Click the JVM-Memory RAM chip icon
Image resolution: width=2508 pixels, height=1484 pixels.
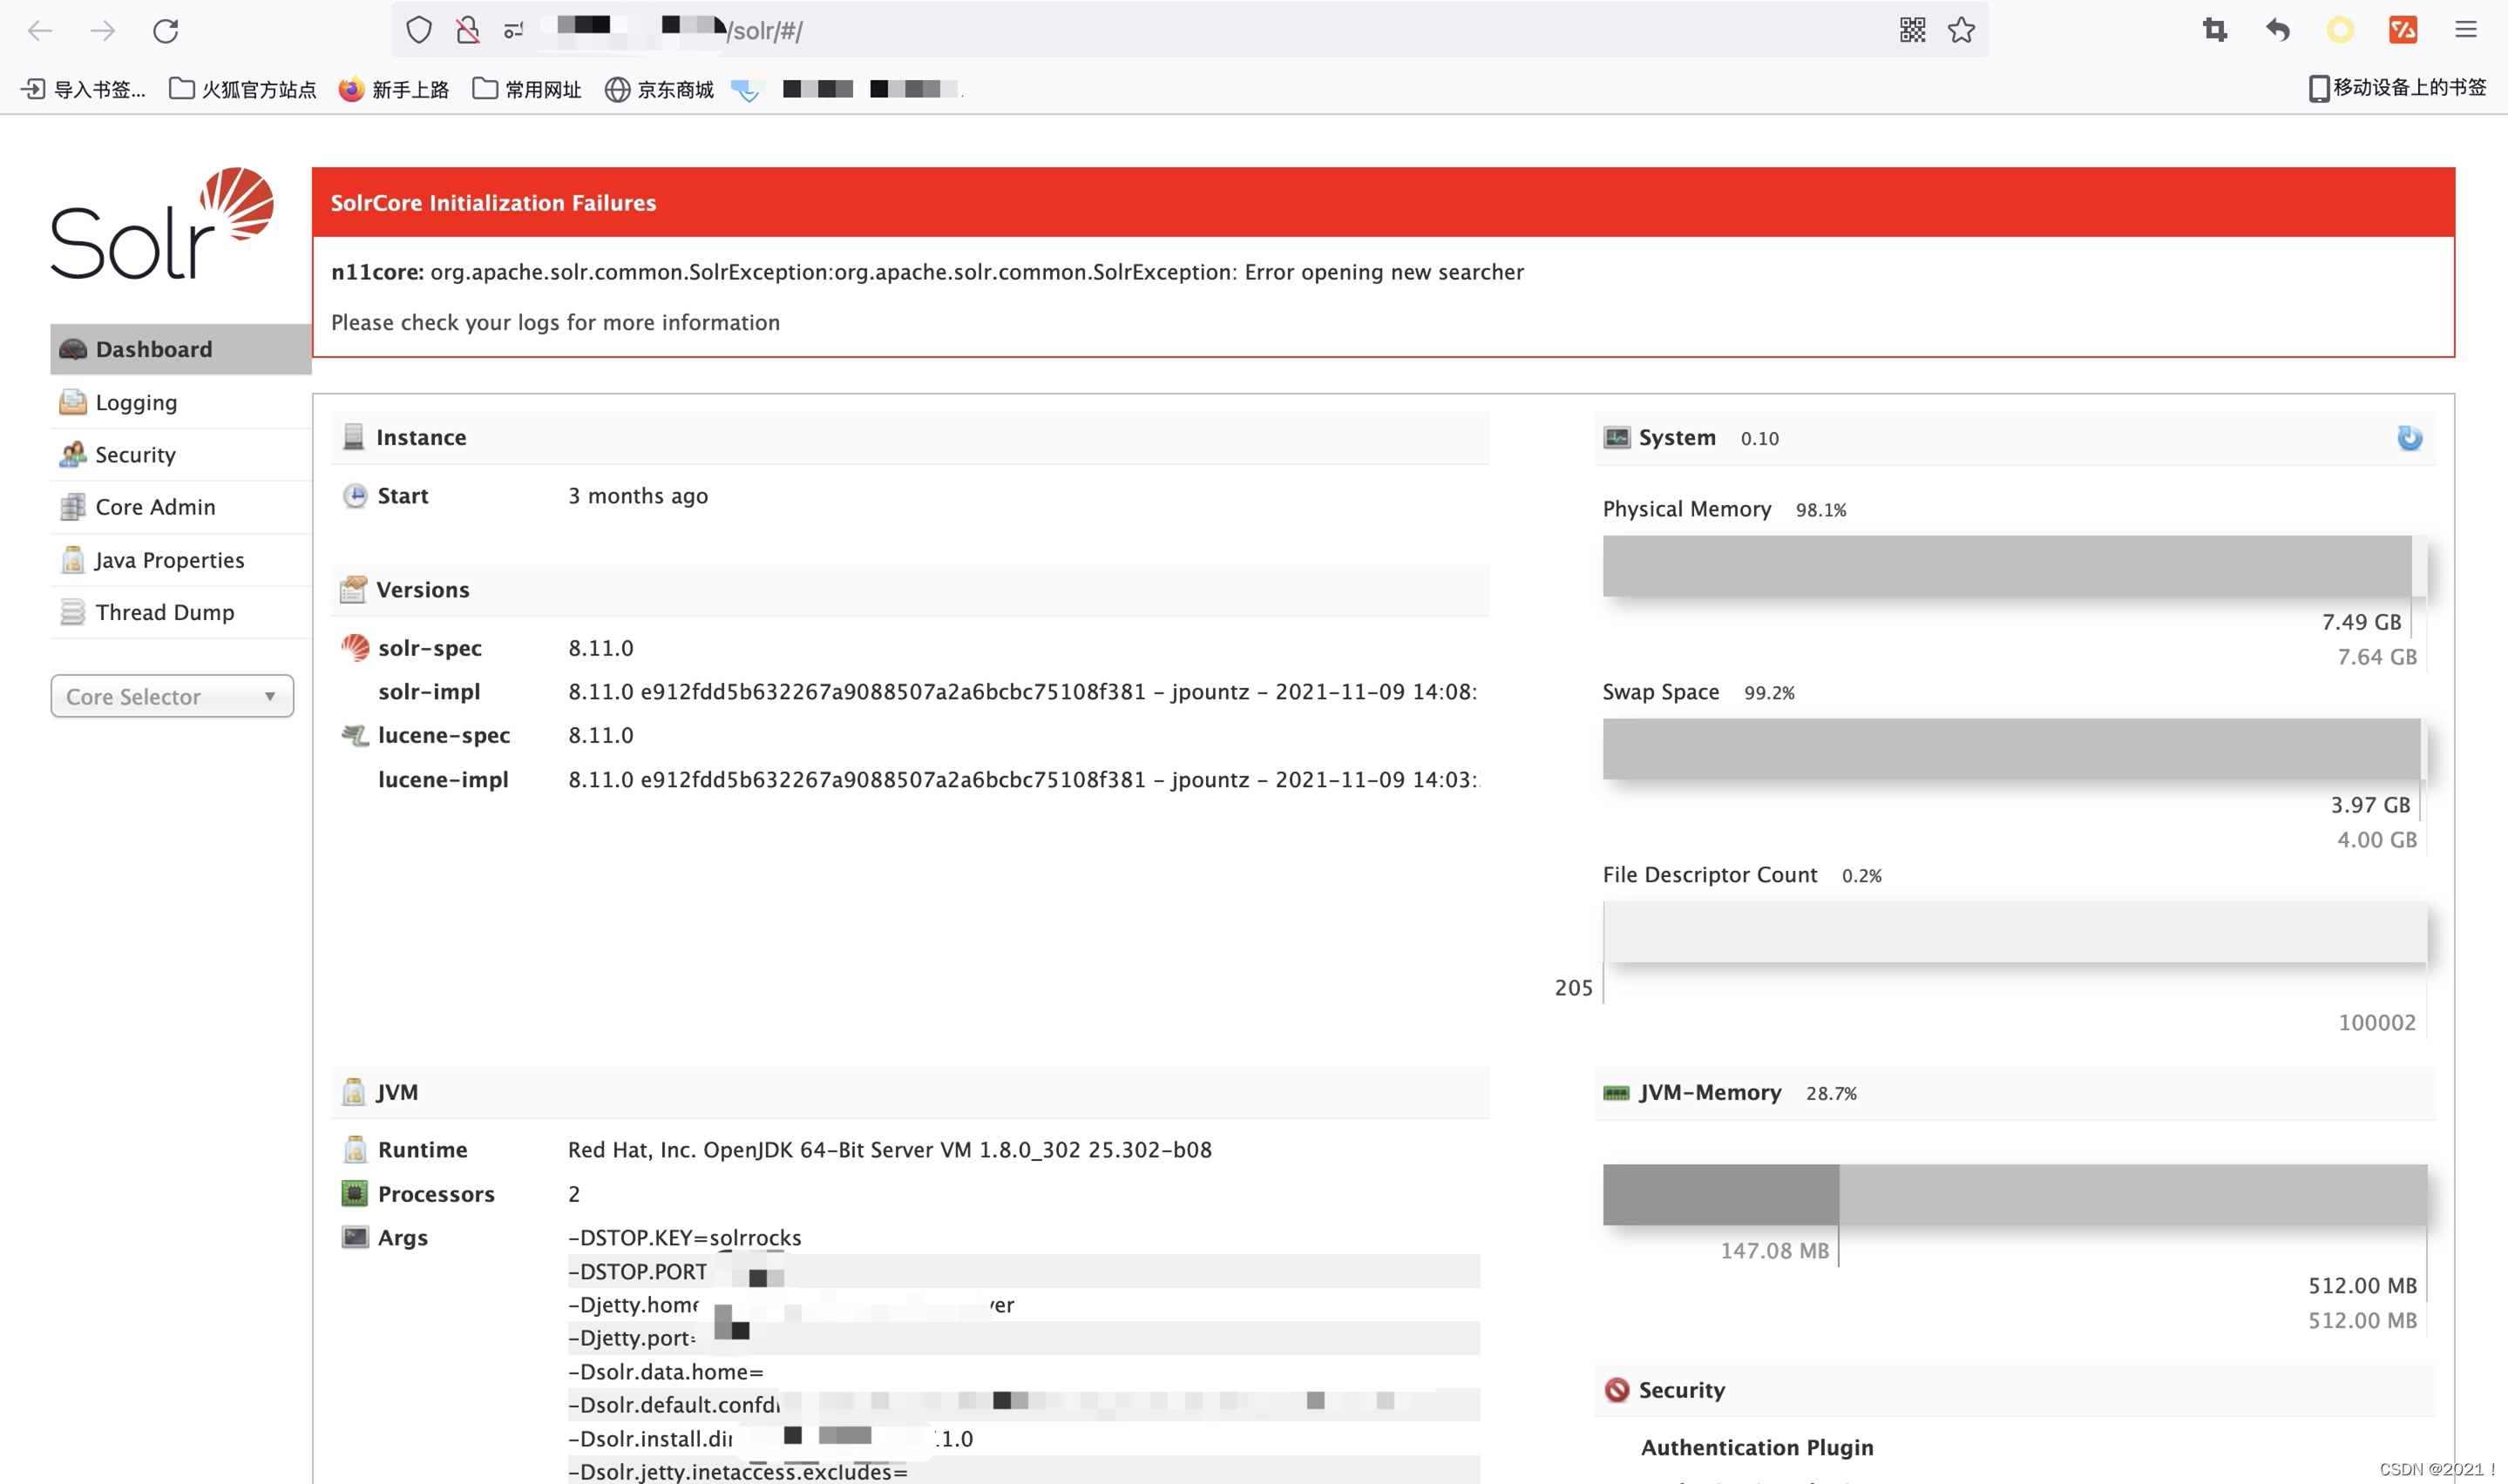tap(1617, 1093)
